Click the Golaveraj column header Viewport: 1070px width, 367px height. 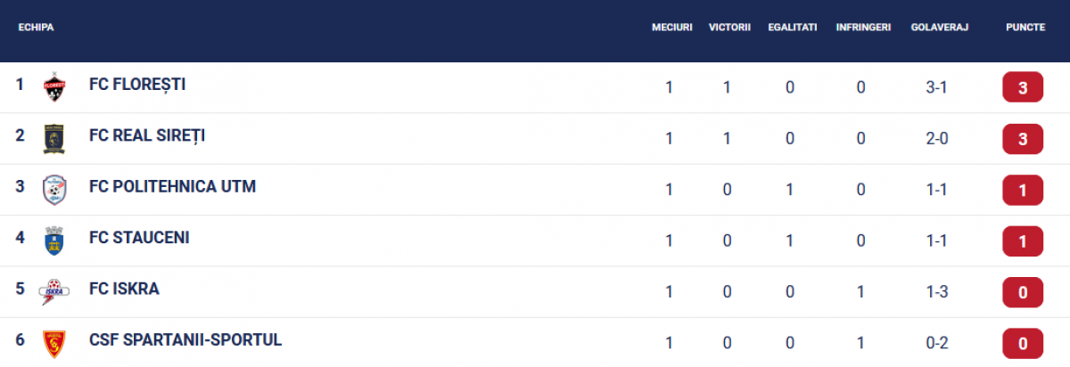[x=940, y=28]
